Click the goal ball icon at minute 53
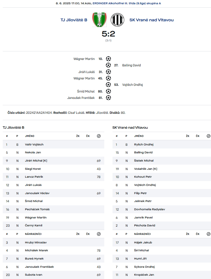 (108, 85)
